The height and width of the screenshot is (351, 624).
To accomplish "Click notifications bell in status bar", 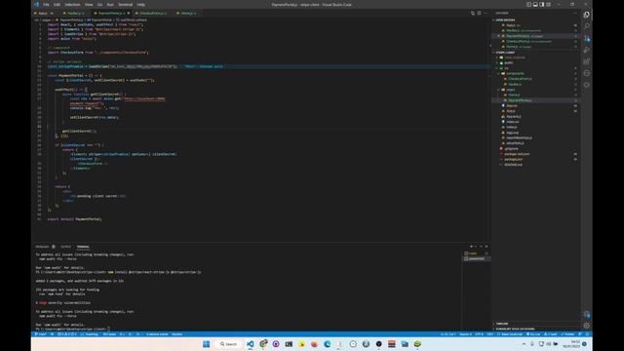I will pyautogui.click(x=587, y=334).
